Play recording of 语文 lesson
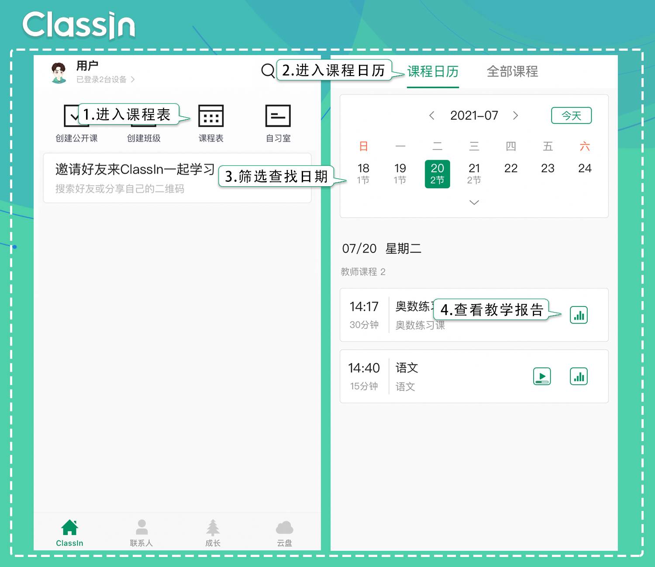Screen dimensions: 655x567 tap(542, 376)
